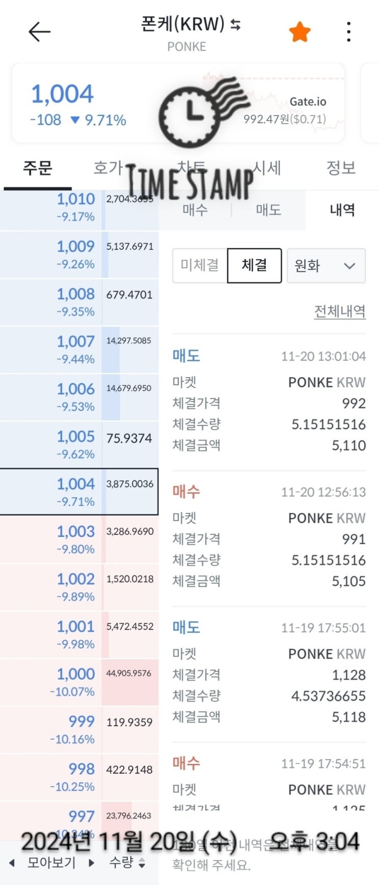Open the 매수 order tab
Viewport: 379px width, 885px height.
click(195, 210)
